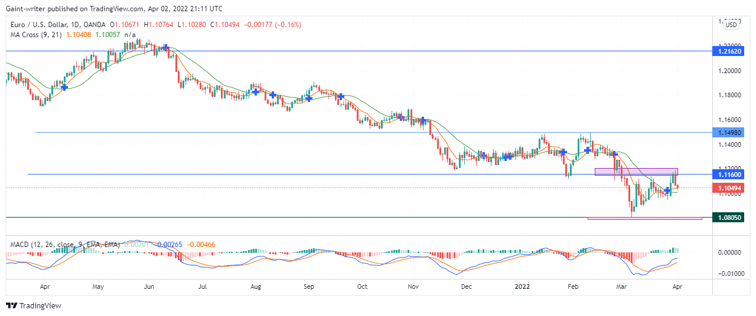This screenshot has width=756, height=316.
Task: Click the 2022 label on time axis
Action: click(x=522, y=287)
